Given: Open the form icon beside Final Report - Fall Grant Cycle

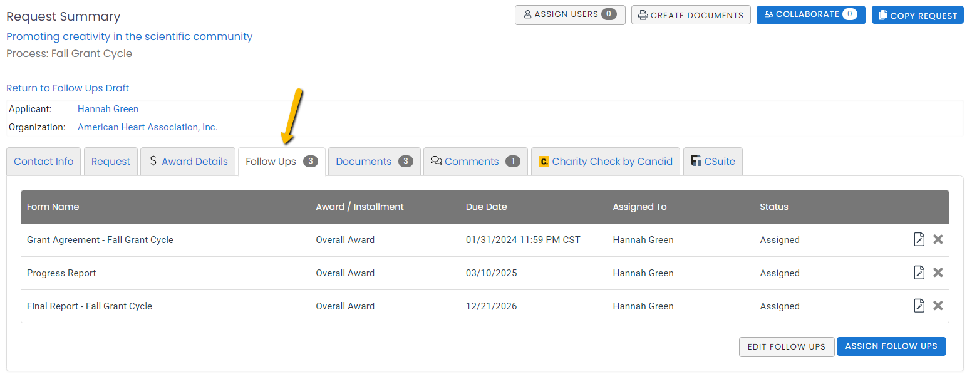Looking at the screenshot, I should coord(919,306).
